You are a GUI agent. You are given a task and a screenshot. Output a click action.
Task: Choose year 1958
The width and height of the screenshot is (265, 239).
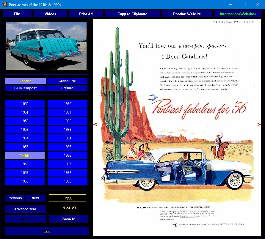coord(25,173)
